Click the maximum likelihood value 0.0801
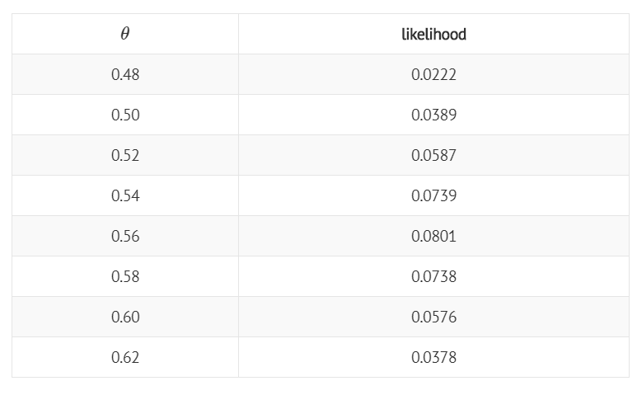637x395 pixels. pos(434,236)
